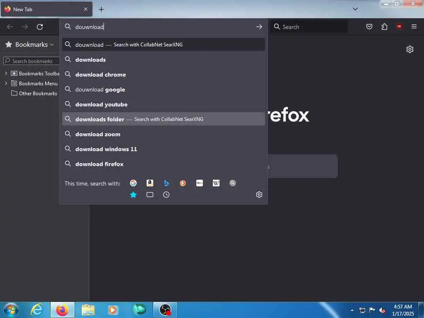This screenshot has width=424, height=318.
Task: Search this time with Bing
Action: point(166,183)
